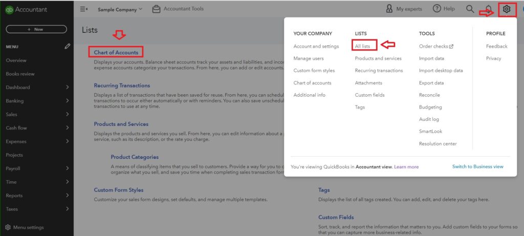Open the Recurring Transactions list heading
This screenshot has height=236, width=524.
122,85
